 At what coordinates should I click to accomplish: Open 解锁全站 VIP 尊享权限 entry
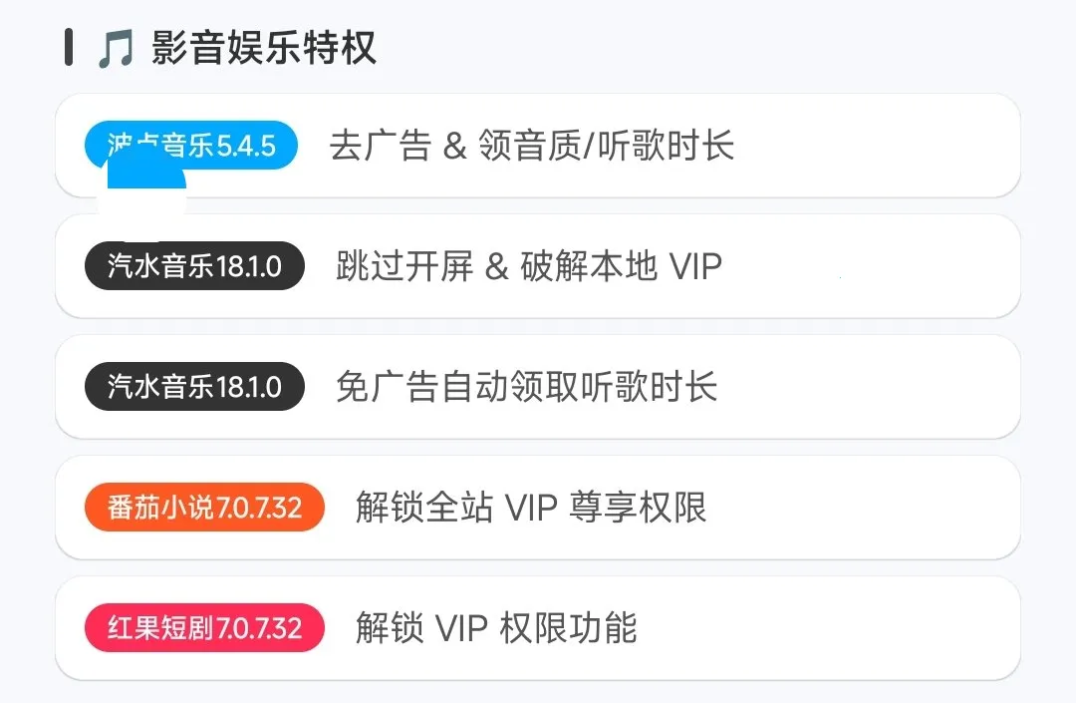click(x=531, y=508)
